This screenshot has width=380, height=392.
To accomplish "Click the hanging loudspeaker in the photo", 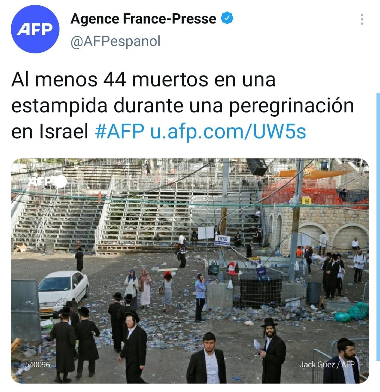I will point(257,166).
